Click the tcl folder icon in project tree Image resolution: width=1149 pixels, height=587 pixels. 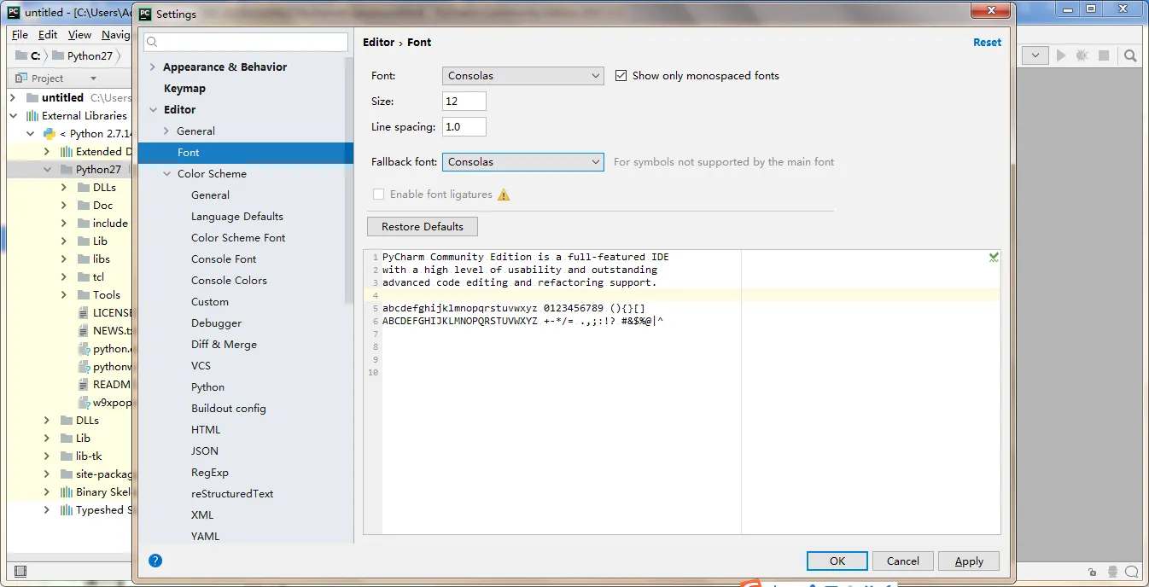(x=84, y=276)
